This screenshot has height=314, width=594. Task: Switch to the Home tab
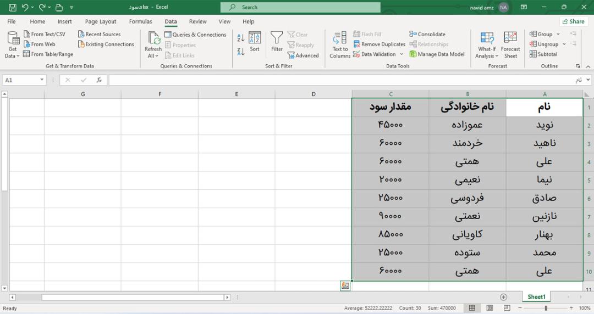37,21
